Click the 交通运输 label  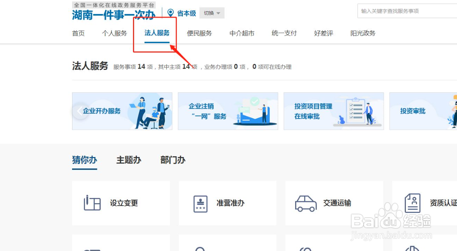click(x=337, y=203)
